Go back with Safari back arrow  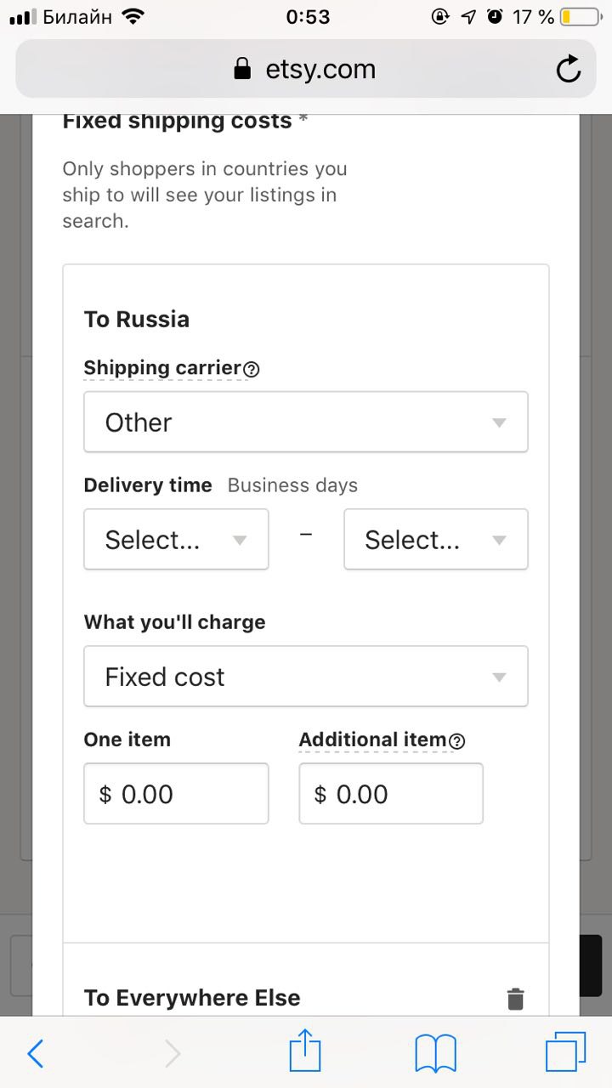(36, 1054)
